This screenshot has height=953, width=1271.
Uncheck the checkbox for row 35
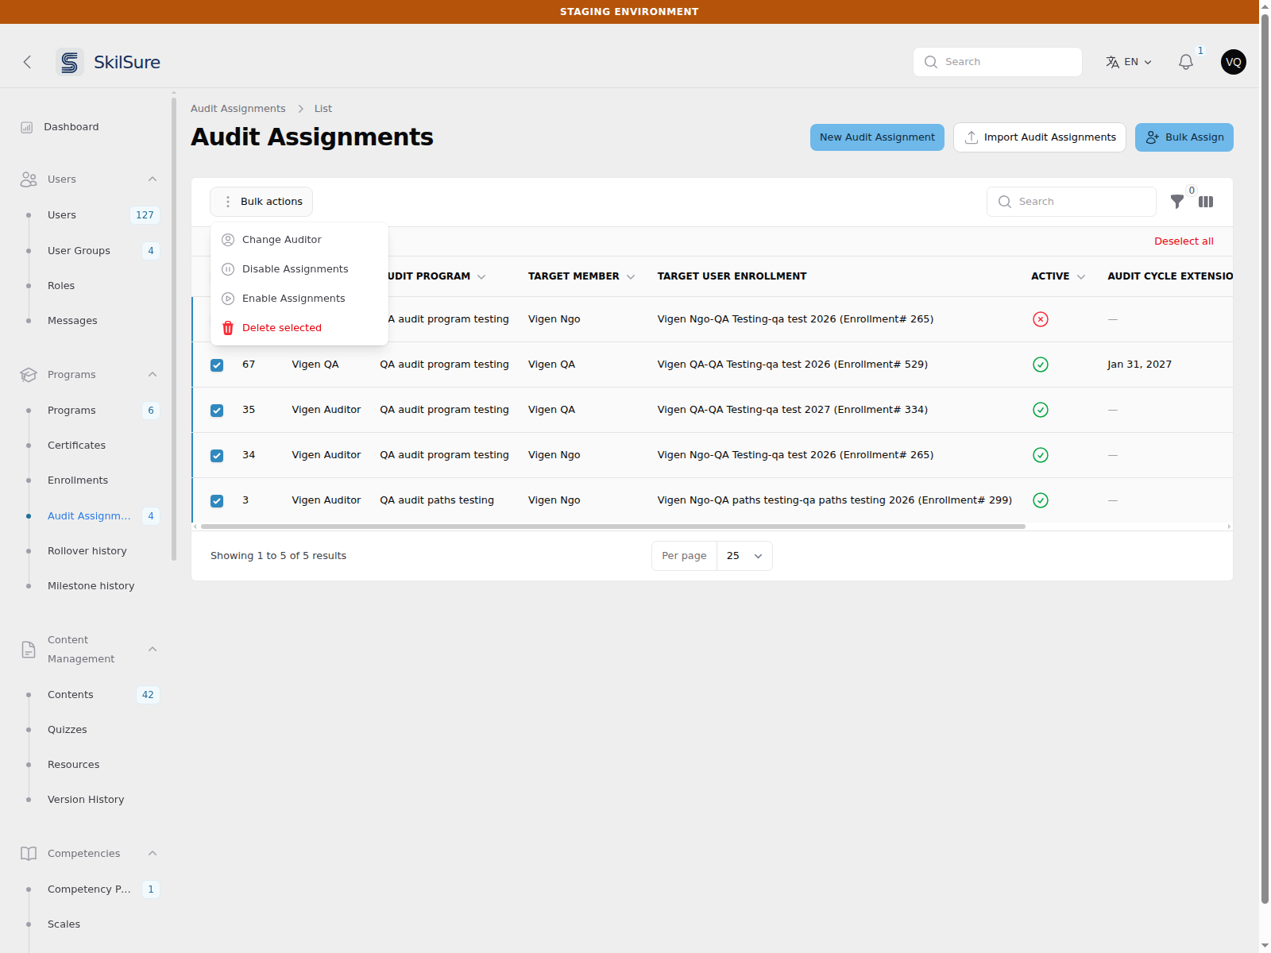tap(217, 411)
